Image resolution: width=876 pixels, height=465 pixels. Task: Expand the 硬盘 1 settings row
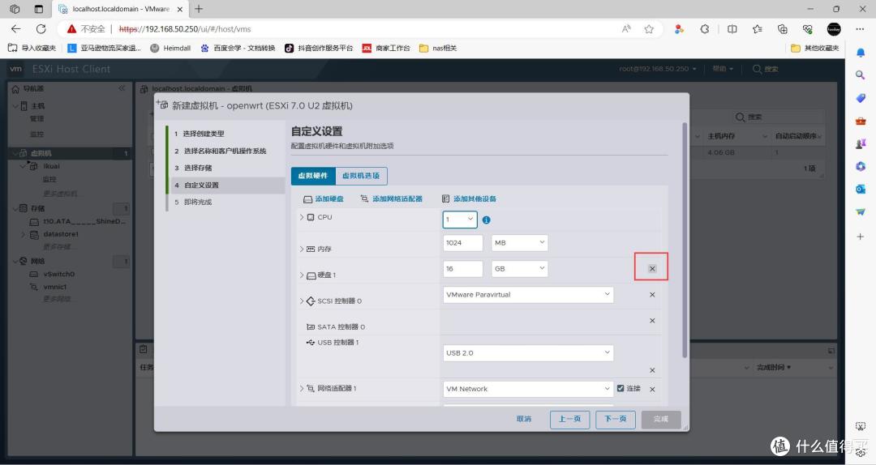click(302, 275)
